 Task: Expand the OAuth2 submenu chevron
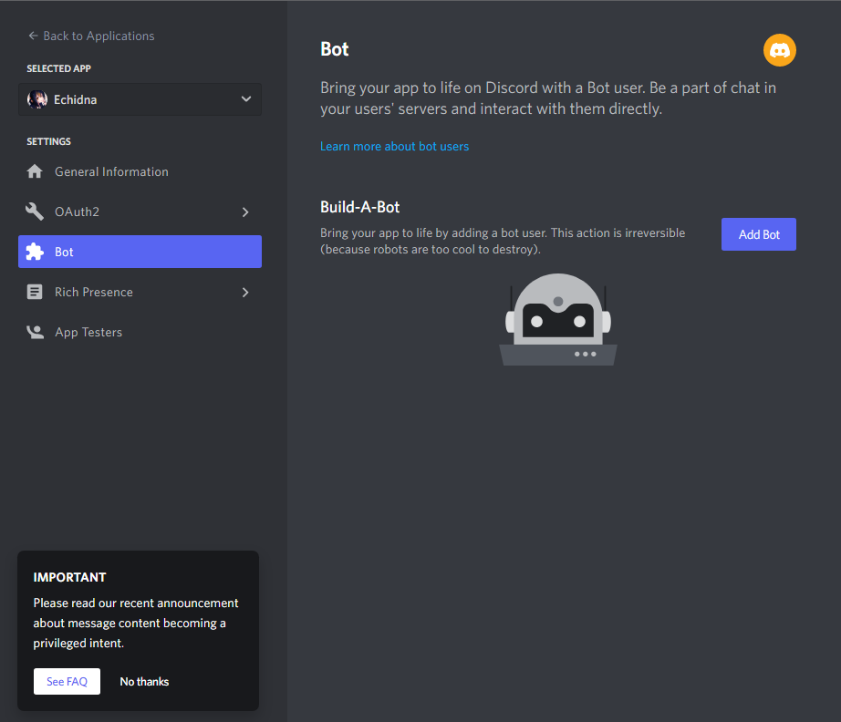245,212
